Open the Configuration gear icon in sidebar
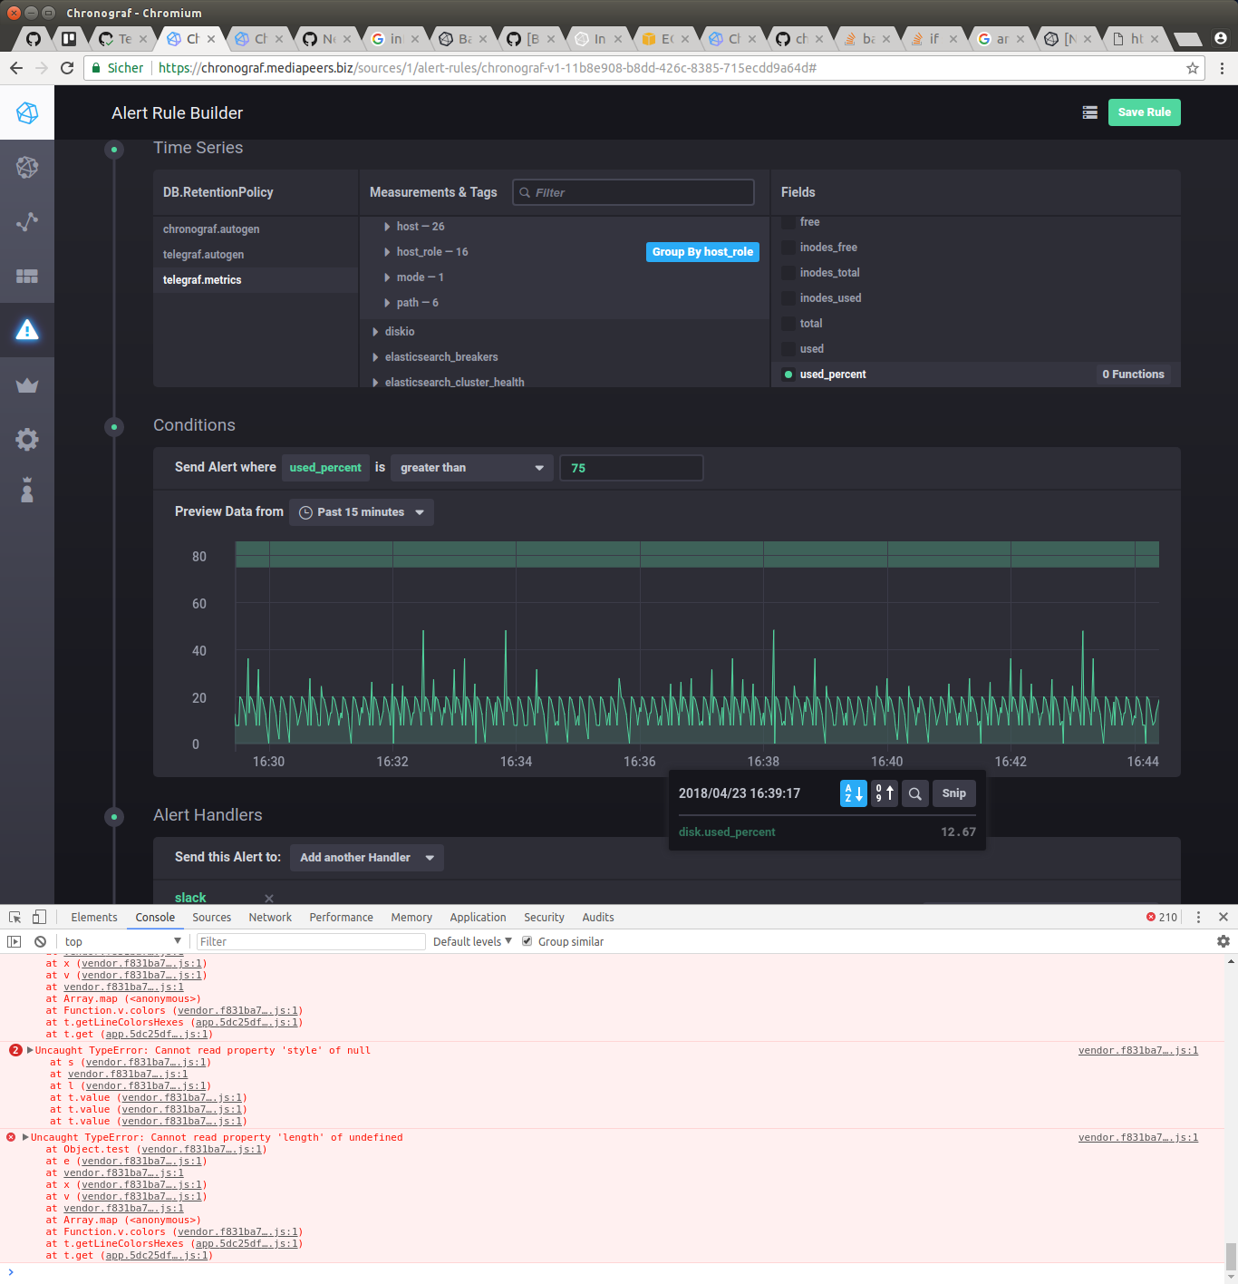Image resolution: width=1238 pixels, height=1284 pixels. 27,439
